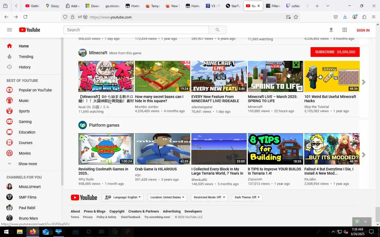Click the Music channel icon
This screenshot has height=237, width=380.
tap(9, 101)
